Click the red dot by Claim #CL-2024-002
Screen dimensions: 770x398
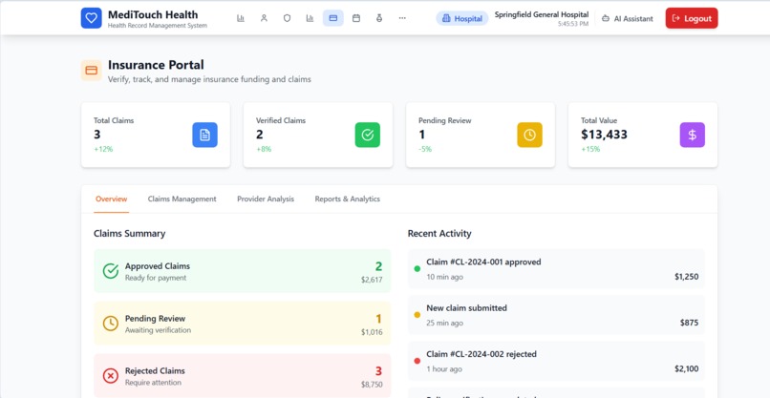click(x=417, y=361)
